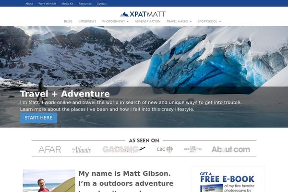The image size is (288, 192).
Task: Expand the Travel Hacks dropdown menu
Action: [x=179, y=21]
